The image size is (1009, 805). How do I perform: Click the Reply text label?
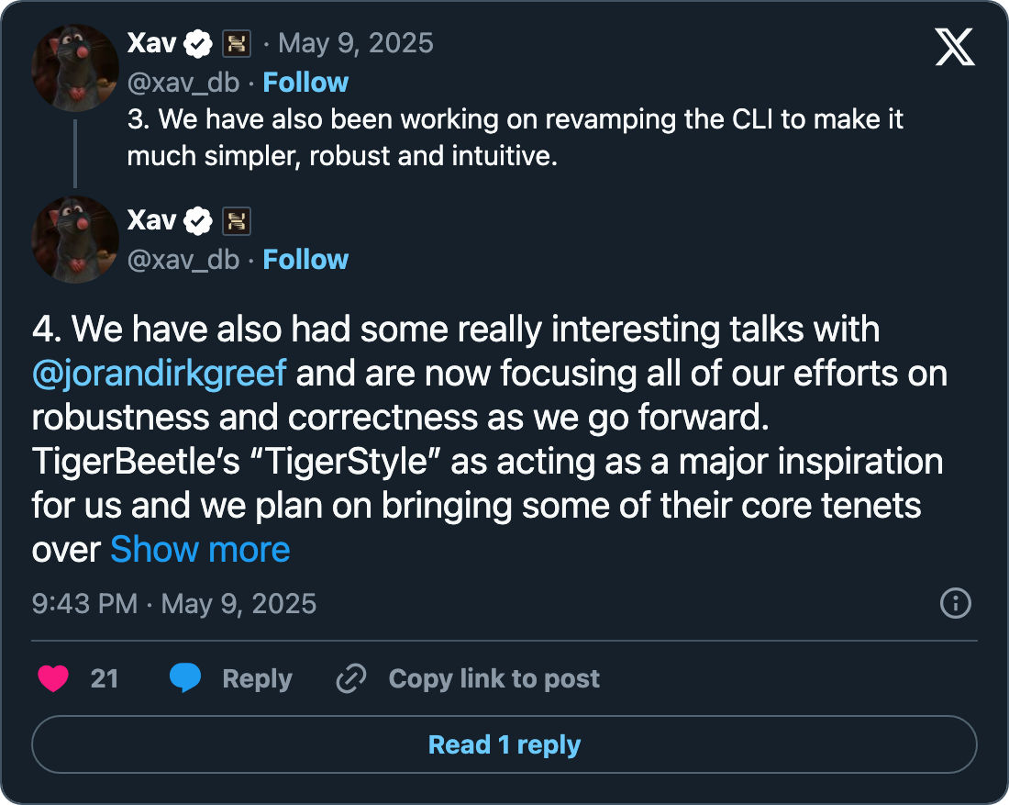257,678
